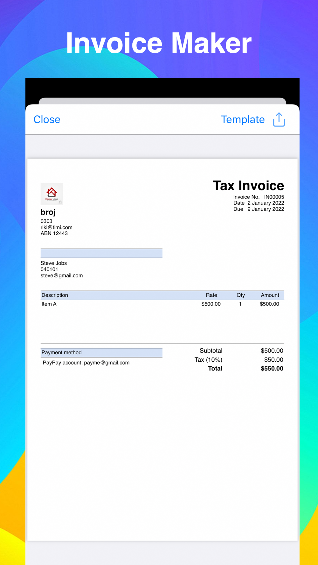Tap the Description column header

(55, 295)
